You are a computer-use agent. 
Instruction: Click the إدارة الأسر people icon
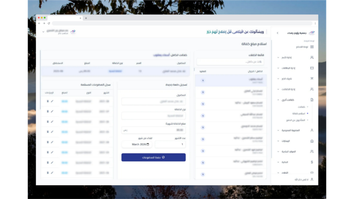click(x=312, y=57)
